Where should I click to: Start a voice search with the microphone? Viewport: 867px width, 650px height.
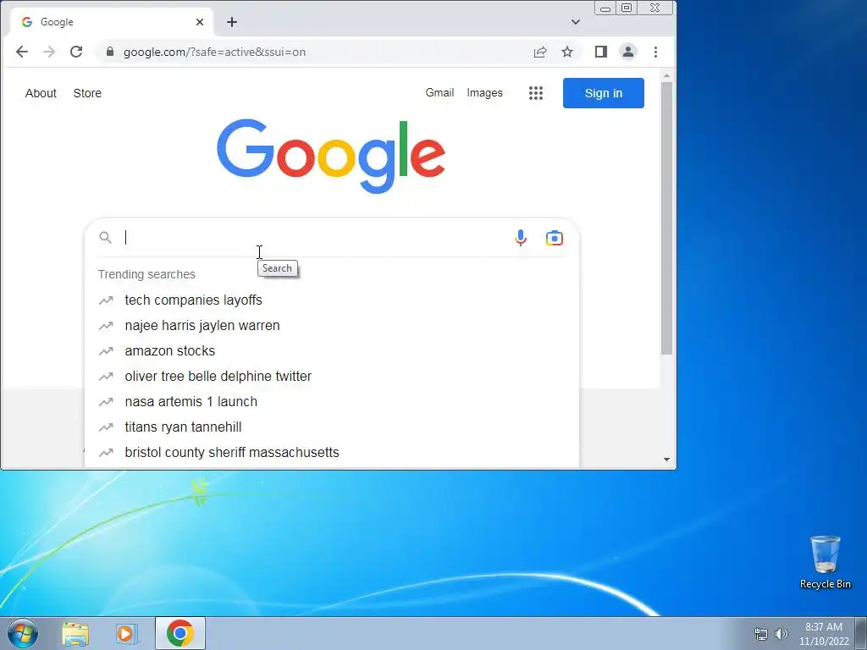coord(521,238)
